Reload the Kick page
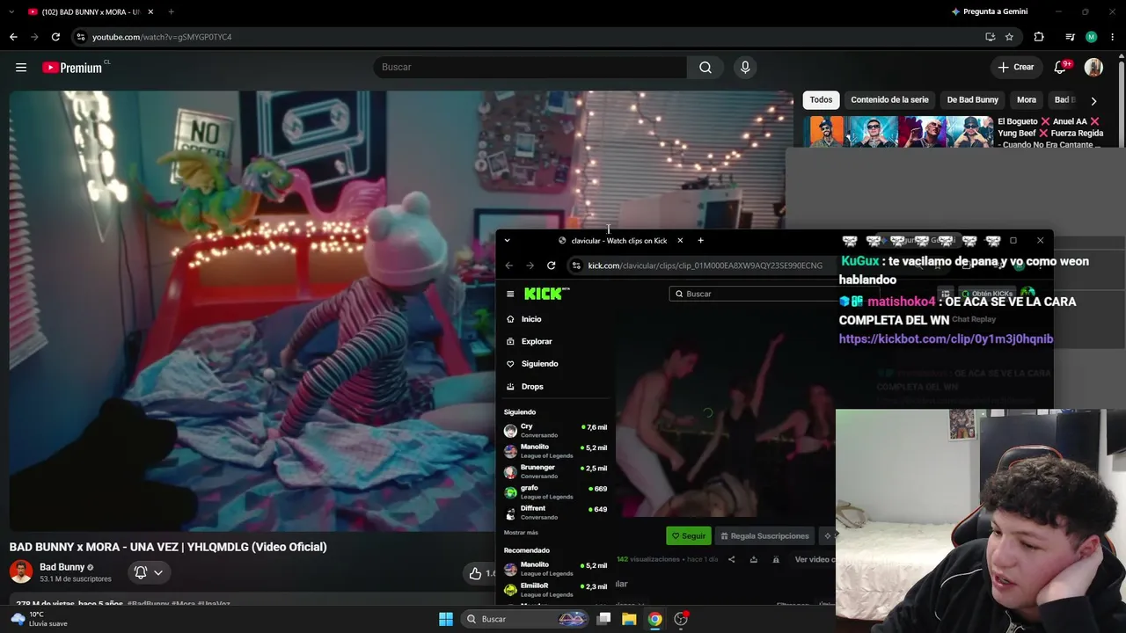The image size is (1126, 633). click(x=551, y=266)
